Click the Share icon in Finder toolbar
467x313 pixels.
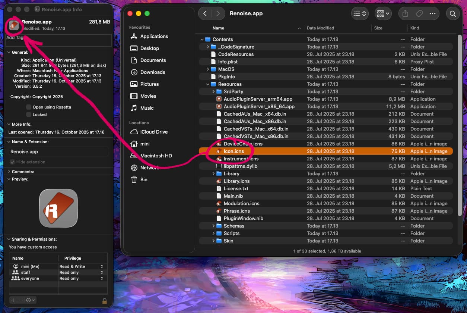pyautogui.click(x=405, y=14)
